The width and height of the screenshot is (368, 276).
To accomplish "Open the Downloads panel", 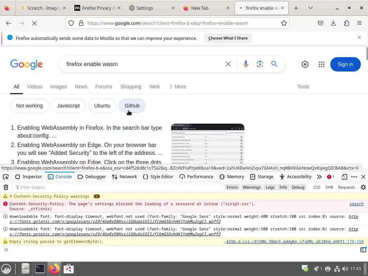I will pos(333,23).
